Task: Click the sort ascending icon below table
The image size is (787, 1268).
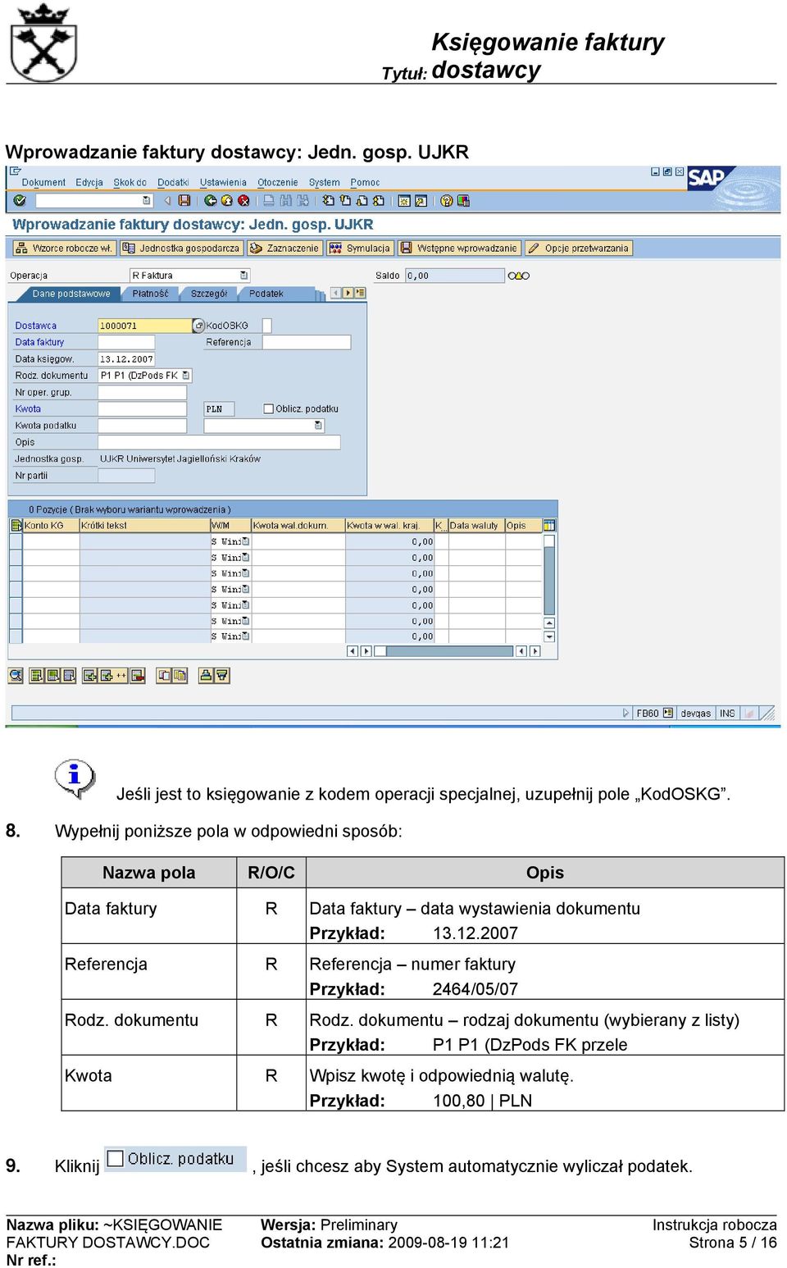Action: pos(206,675)
